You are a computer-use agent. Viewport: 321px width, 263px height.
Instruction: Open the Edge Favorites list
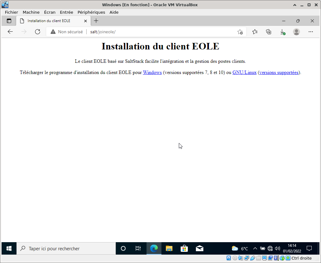255,32
